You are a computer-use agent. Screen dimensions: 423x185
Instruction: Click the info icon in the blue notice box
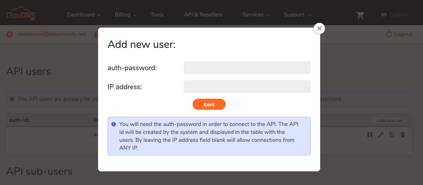point(113,124)
